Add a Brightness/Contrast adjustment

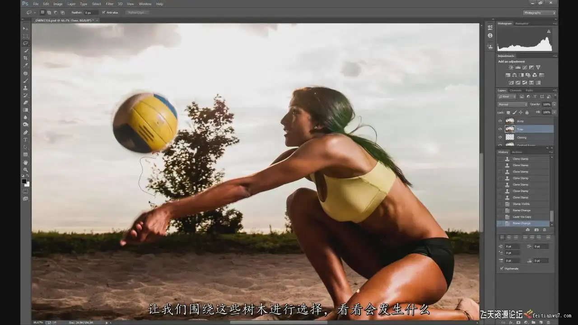pyautogui.click(x=511, y=67)
